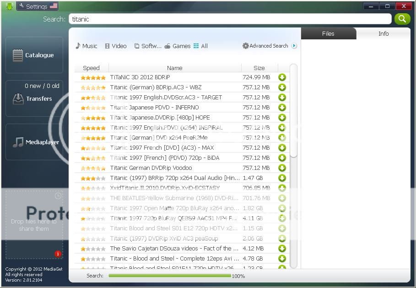The height and width of the screenshot is (288, 416).
Task: Click the green MediaGet logo arrow
Action: point(9,6)
